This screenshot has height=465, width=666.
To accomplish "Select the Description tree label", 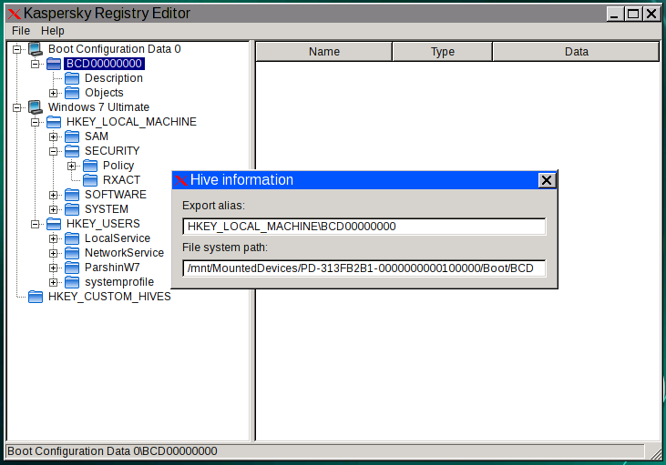I will 113,78.
